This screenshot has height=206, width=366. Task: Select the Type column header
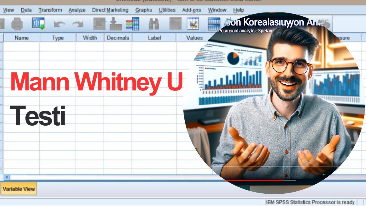point(58,38)
